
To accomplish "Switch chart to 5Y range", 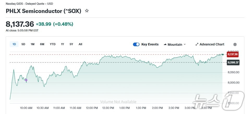I will [71, 44].
